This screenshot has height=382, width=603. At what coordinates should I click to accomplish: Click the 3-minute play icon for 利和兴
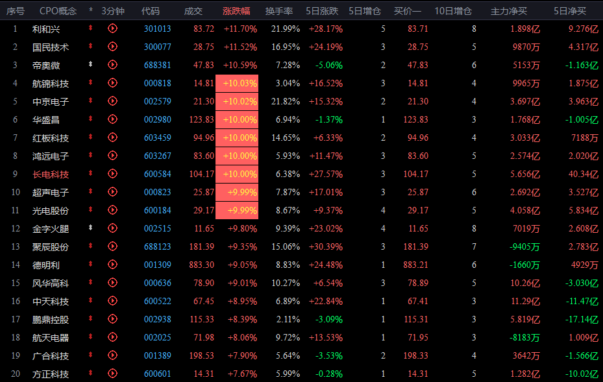[112, 28]
